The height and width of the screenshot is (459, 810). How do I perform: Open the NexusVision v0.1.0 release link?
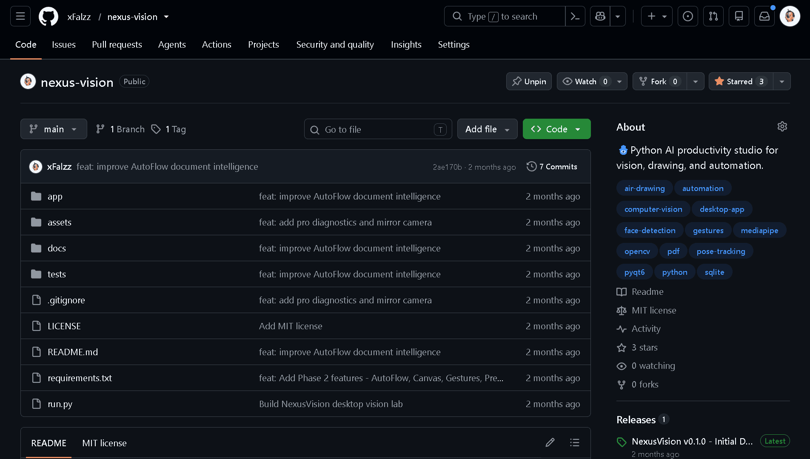(692, 442)
